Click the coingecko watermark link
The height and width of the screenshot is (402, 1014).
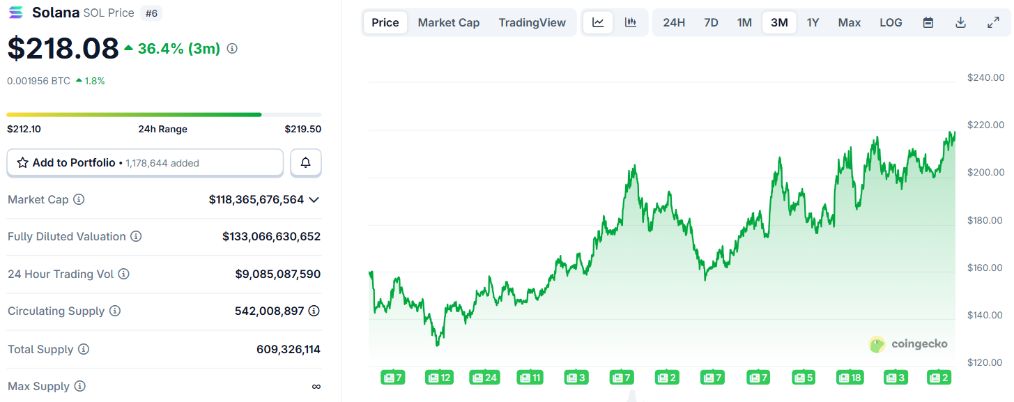tap(907, 344)
